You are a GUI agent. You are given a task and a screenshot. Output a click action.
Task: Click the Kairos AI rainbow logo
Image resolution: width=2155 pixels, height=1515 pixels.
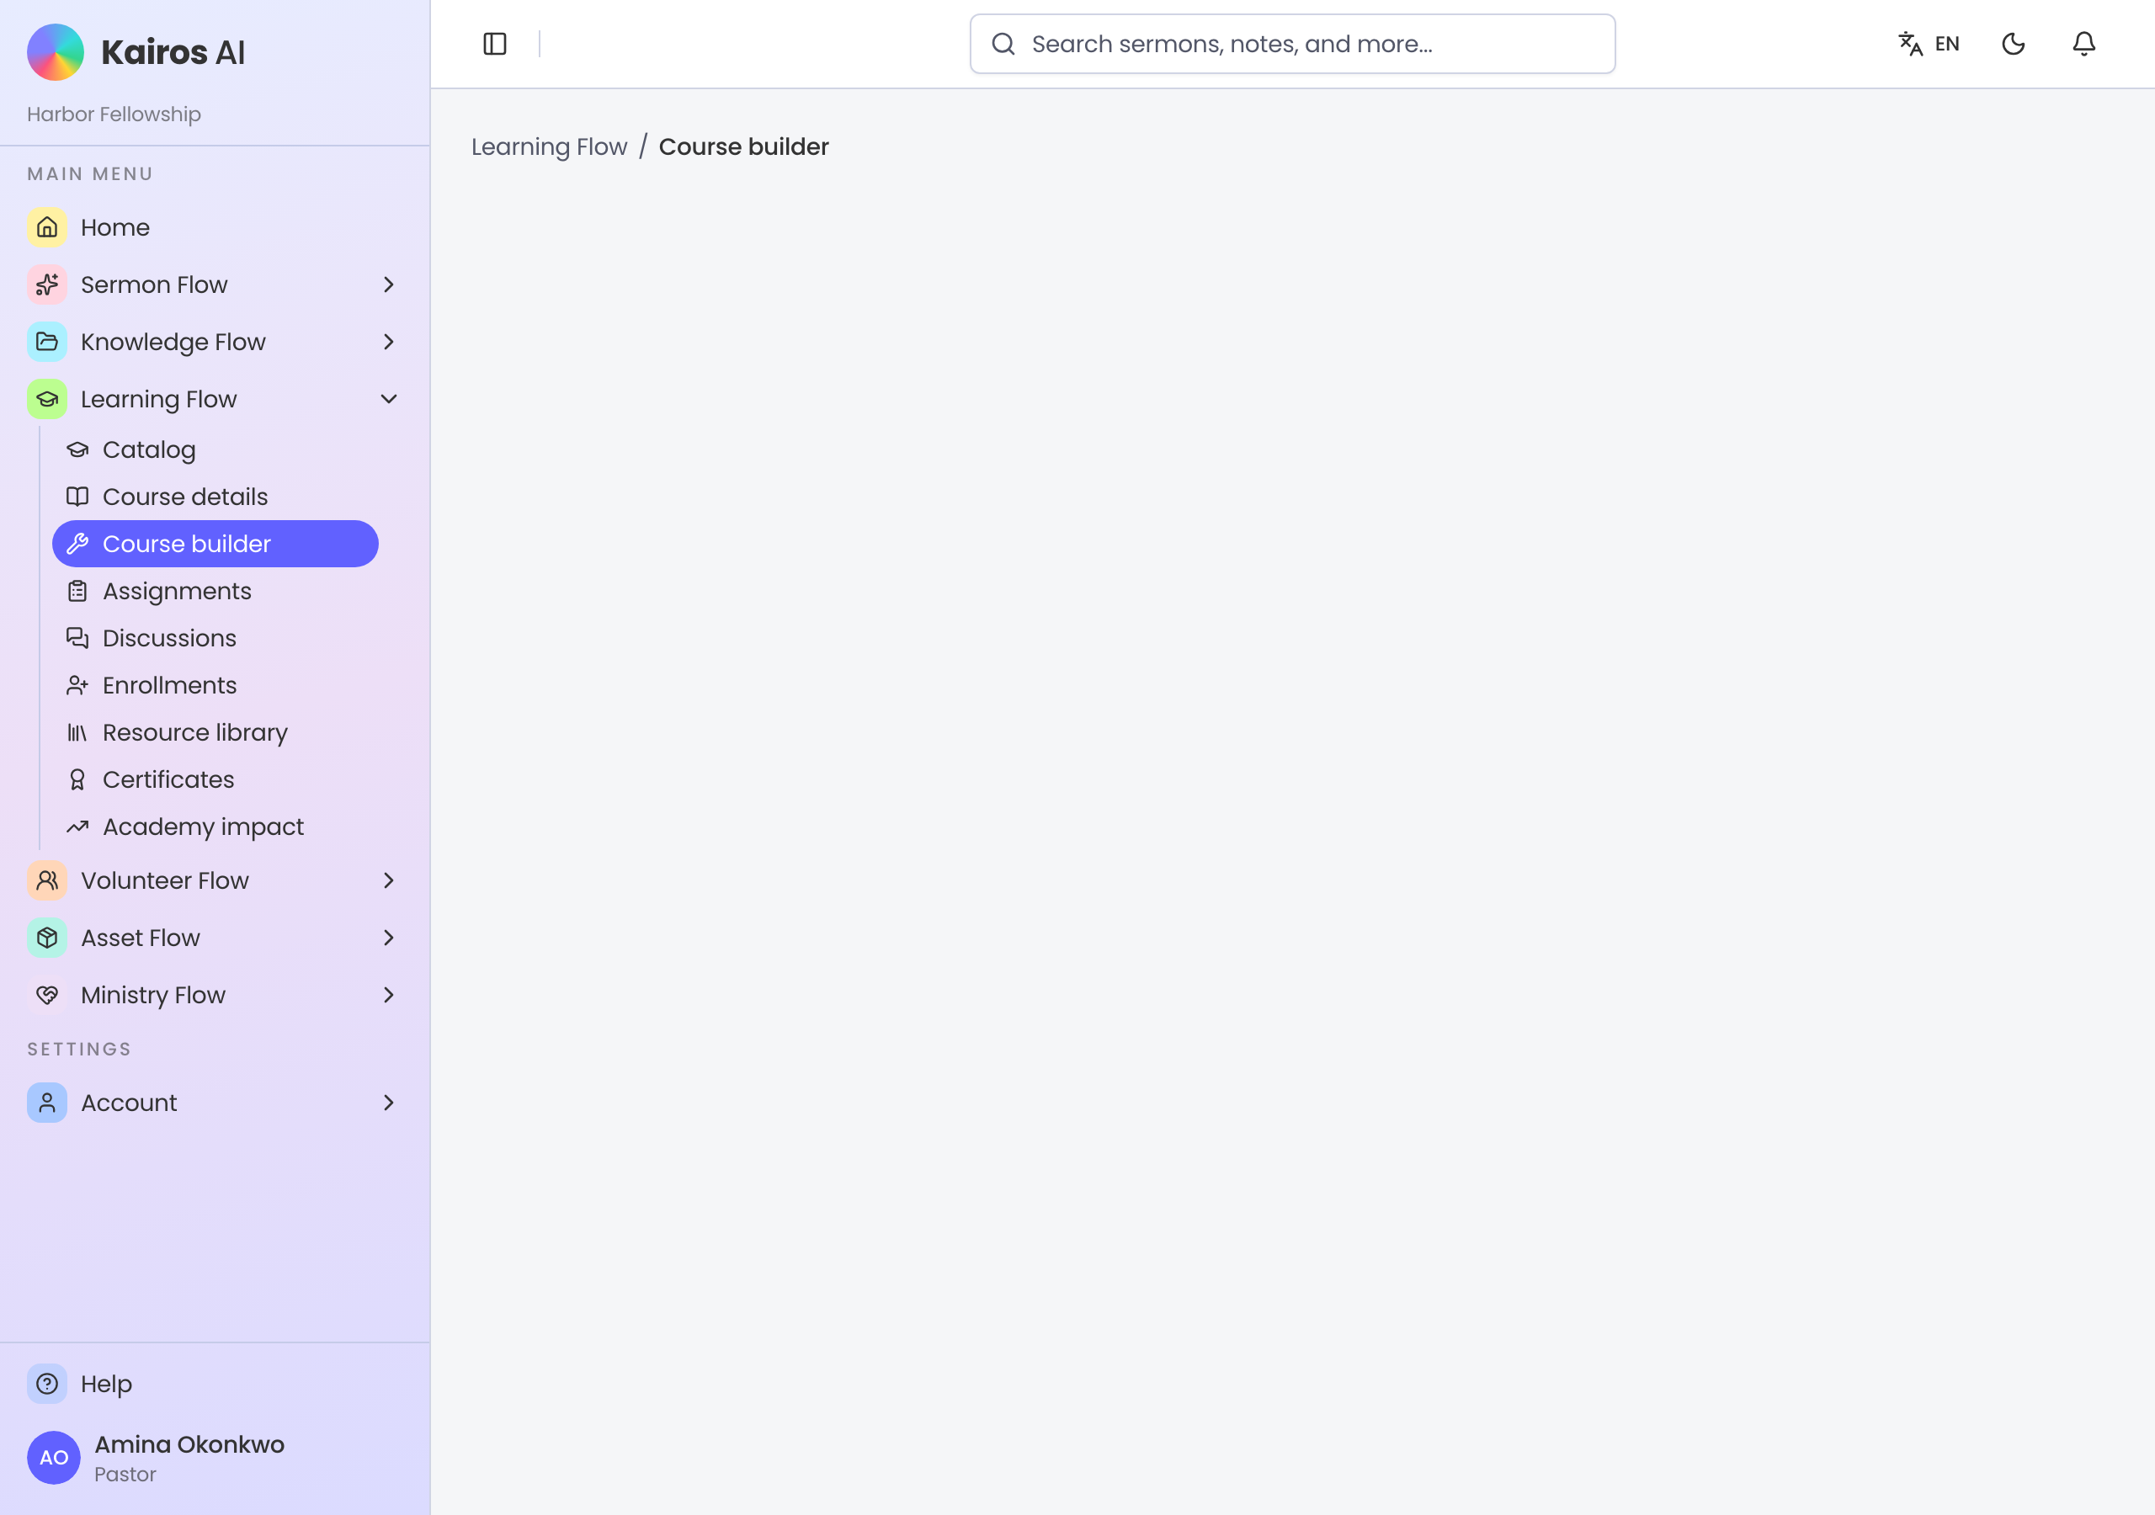(56, 51)
